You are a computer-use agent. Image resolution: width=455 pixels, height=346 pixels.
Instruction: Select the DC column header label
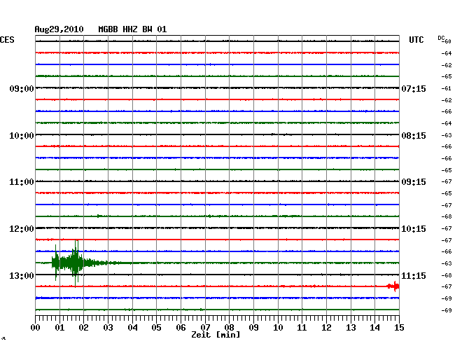(441, 38)
